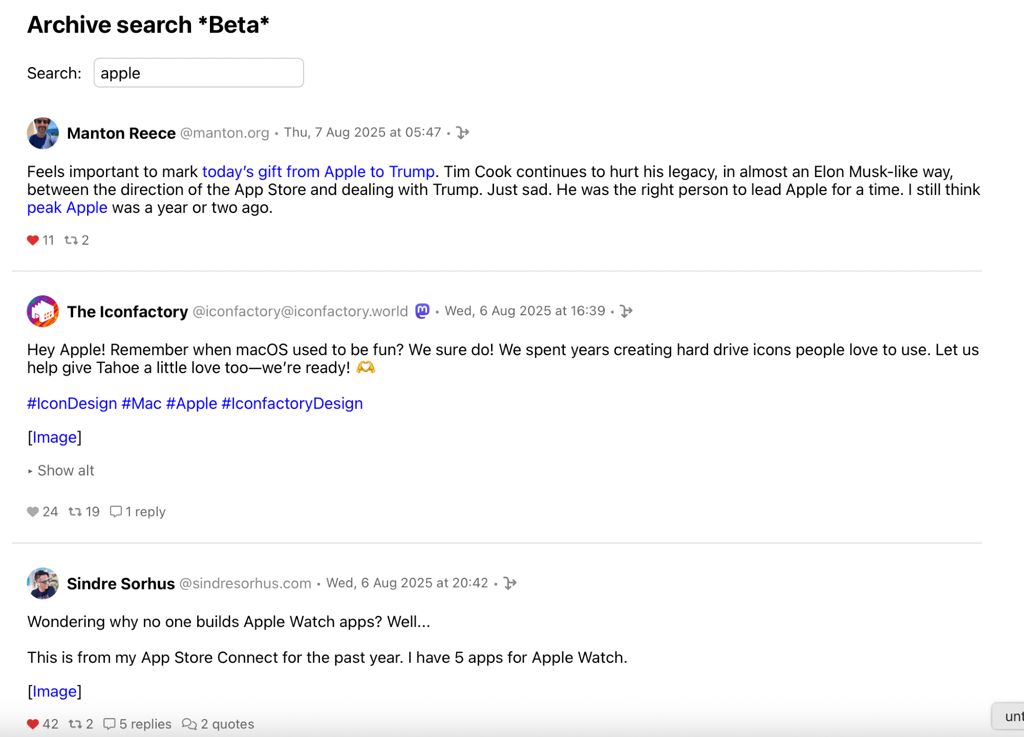Click the open-post icon beside Manton Reece's timestamp

463,133
